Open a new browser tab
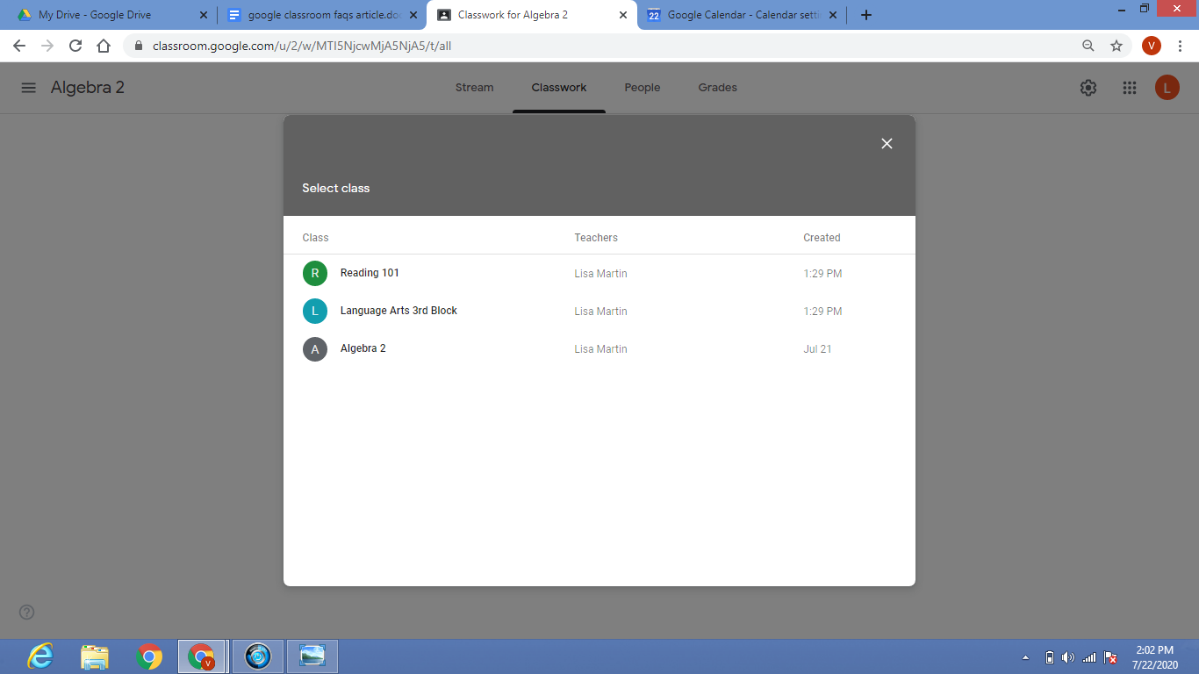This screenshot has width=1199, height=674. (x=866, y=15)
